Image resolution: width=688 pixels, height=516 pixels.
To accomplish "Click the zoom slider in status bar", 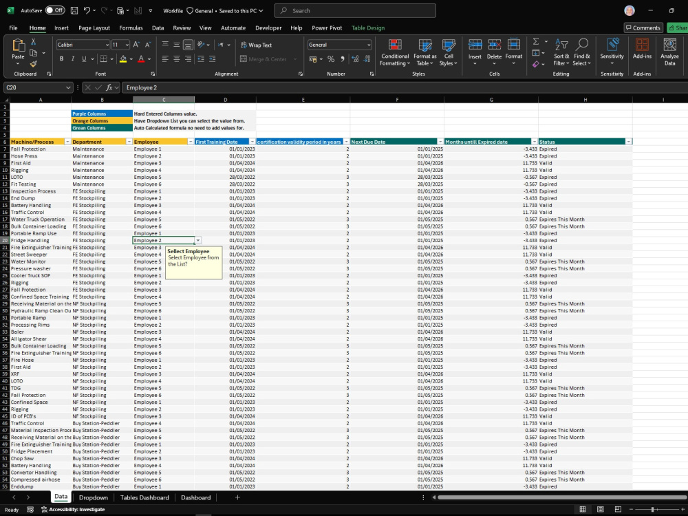I will click(x=653, y=509).
